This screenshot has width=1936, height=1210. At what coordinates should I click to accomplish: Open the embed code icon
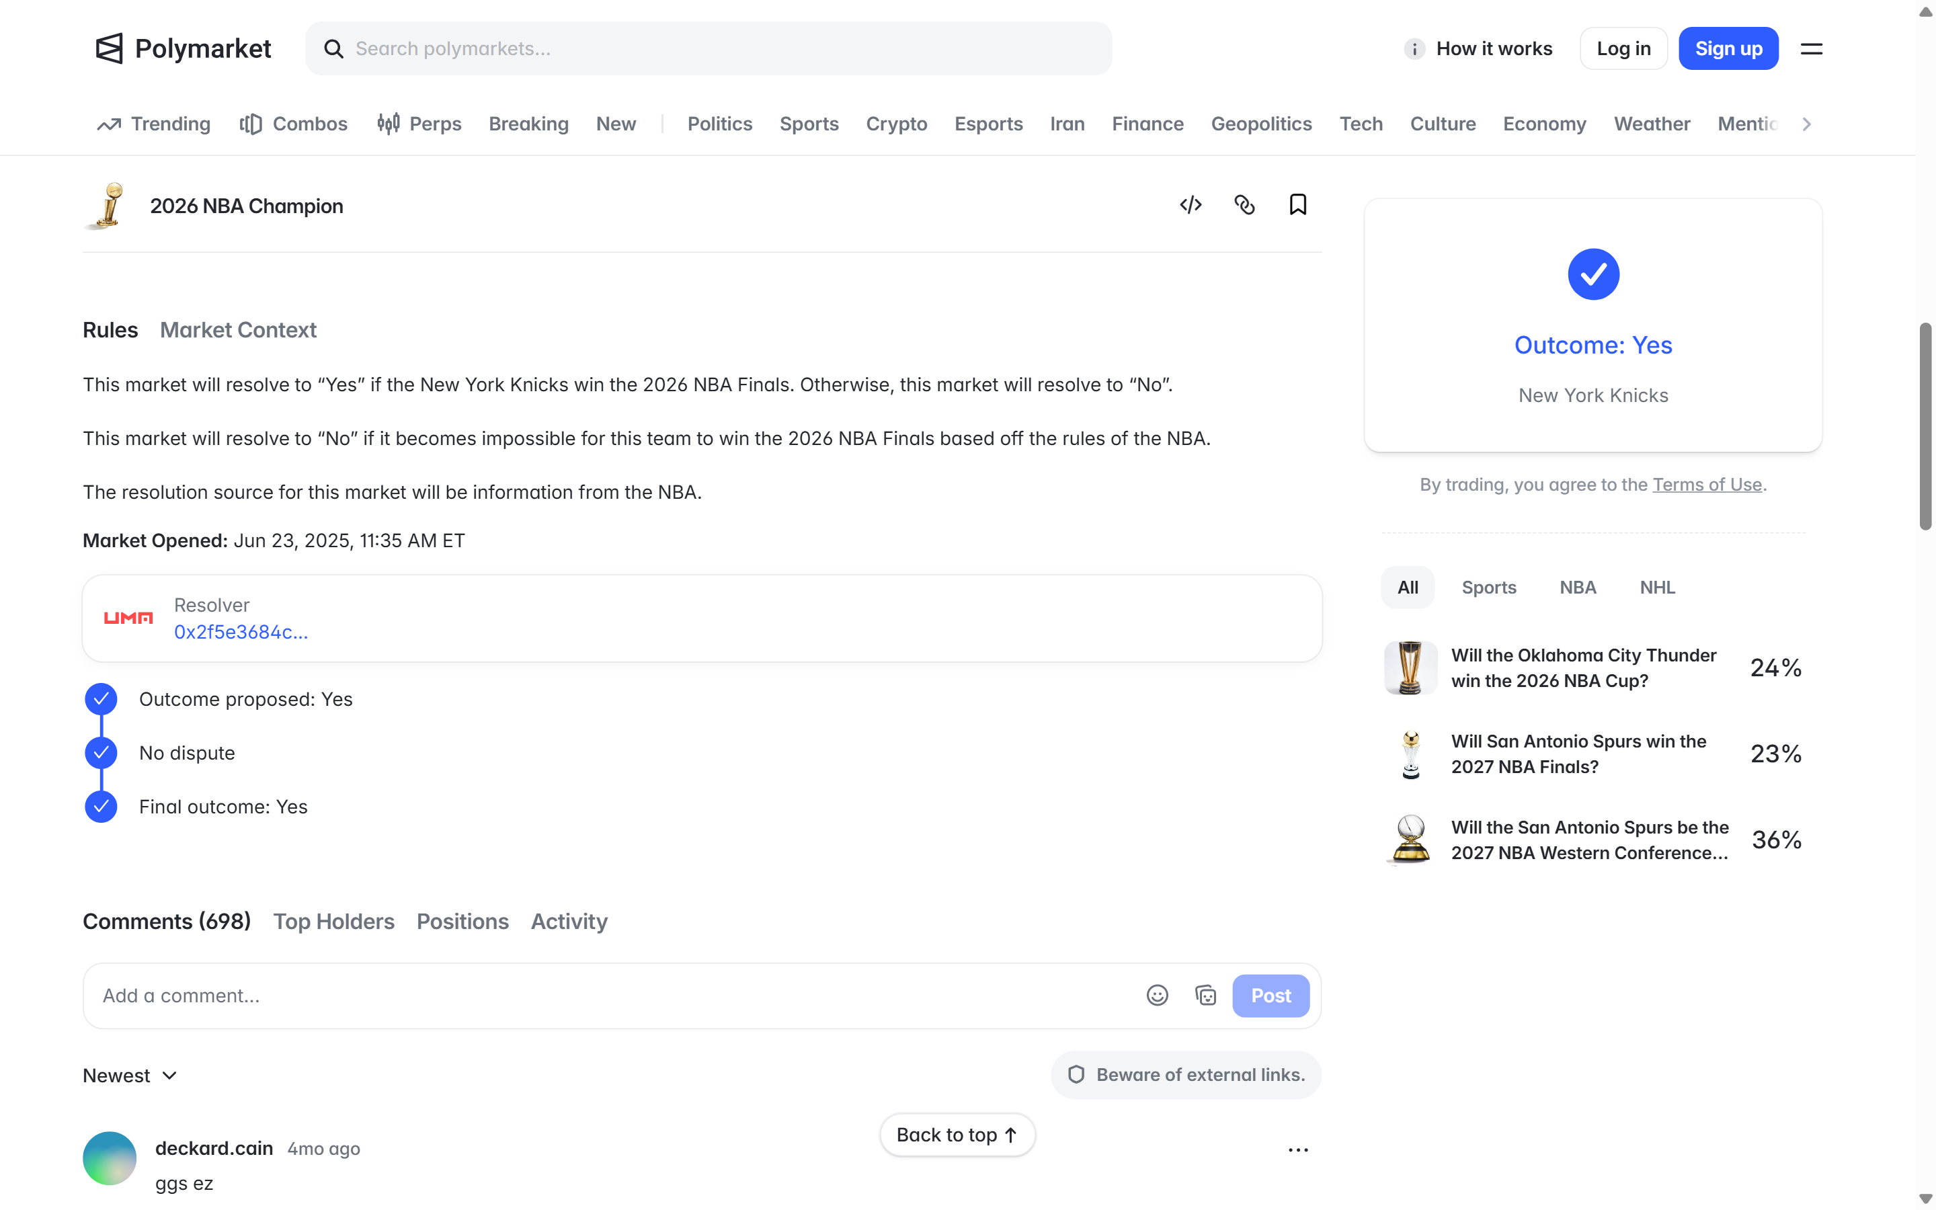pos(1191,205)
